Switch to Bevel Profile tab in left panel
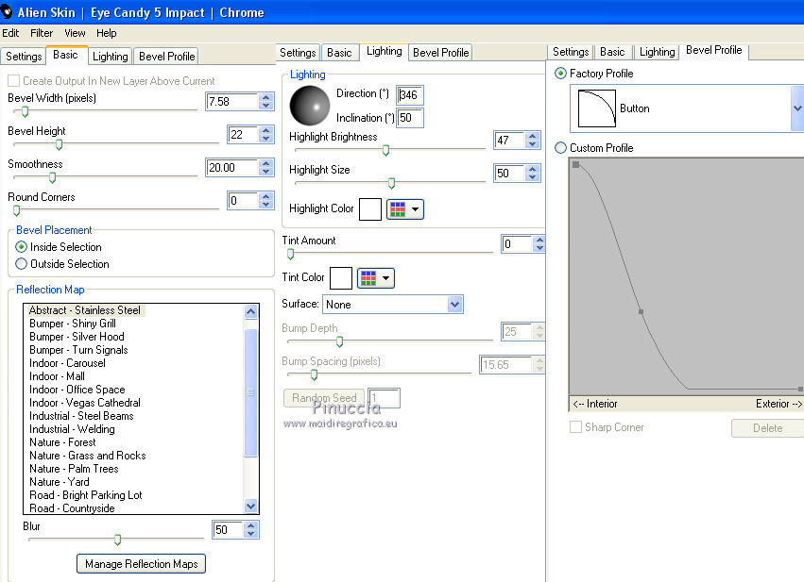804x582 pixels. [166, 57]
